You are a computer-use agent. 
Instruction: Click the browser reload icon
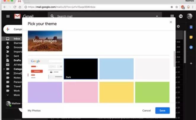(x=15, y=7)
